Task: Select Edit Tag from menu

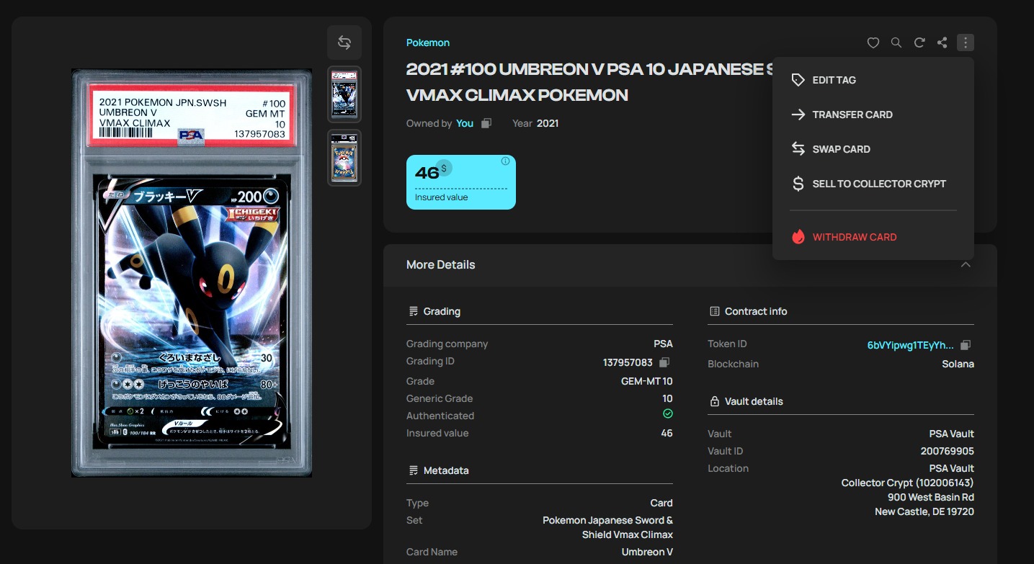Action: click(x=873, y=80)
